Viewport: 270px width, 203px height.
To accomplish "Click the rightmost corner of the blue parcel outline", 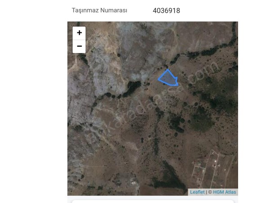I will 177,85.
